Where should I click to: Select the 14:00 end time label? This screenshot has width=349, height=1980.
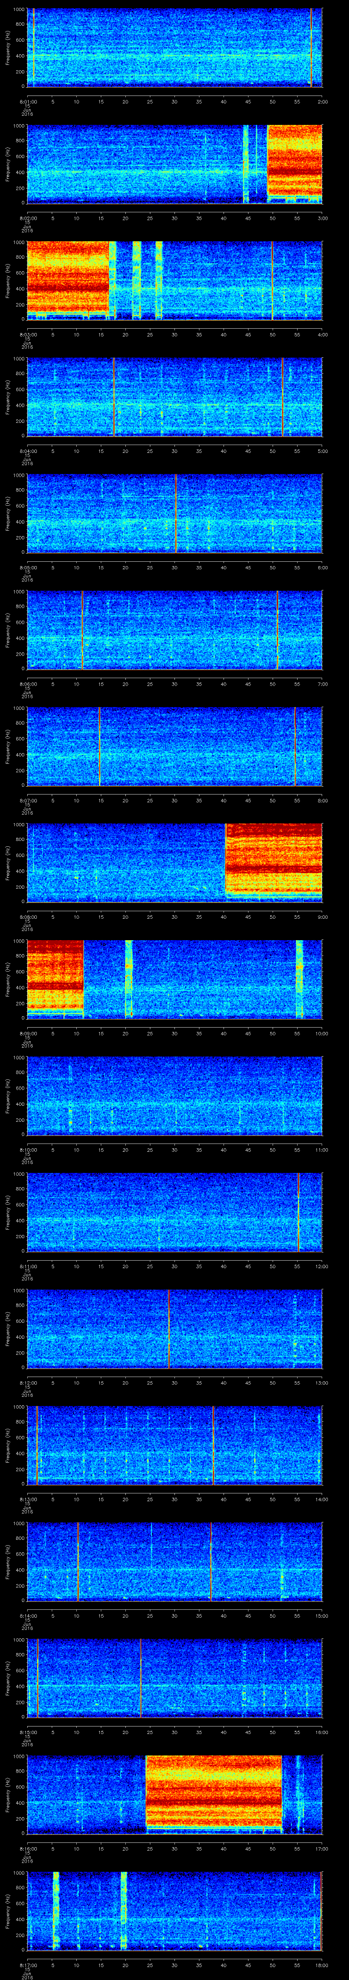[322, 1500]
